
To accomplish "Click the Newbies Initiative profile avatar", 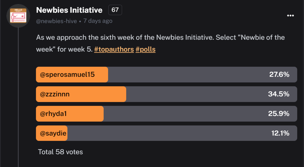I will point(18,16).
